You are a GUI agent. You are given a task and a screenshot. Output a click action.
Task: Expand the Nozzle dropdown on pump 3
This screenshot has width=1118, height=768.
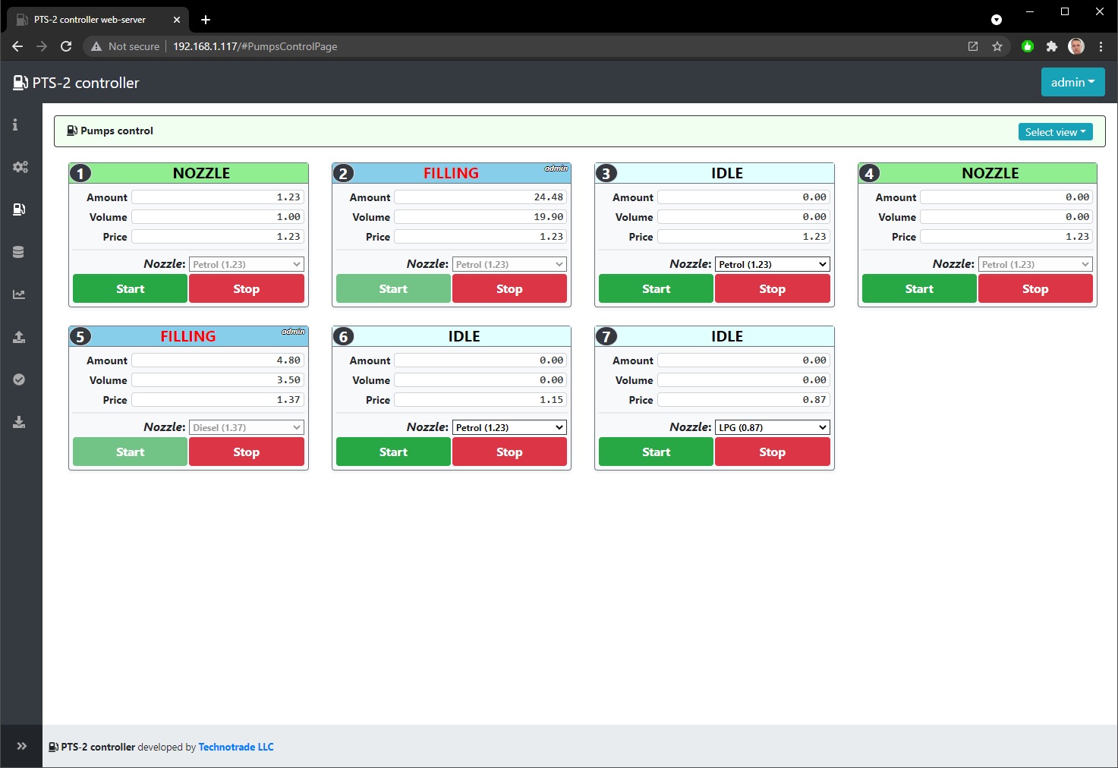point(772,264)
